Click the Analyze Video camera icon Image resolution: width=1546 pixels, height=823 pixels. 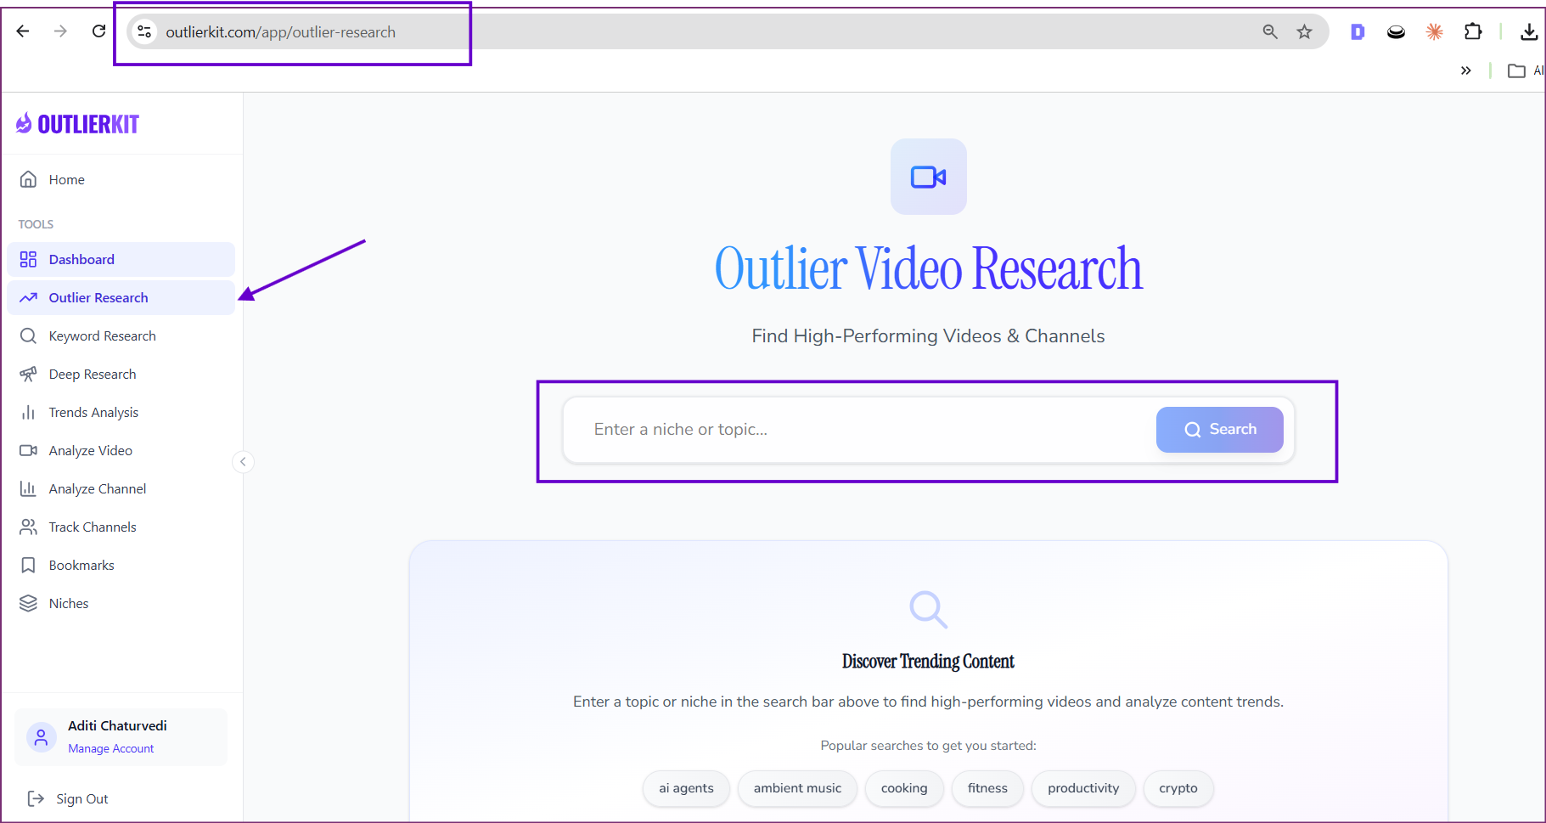[29, 450]
